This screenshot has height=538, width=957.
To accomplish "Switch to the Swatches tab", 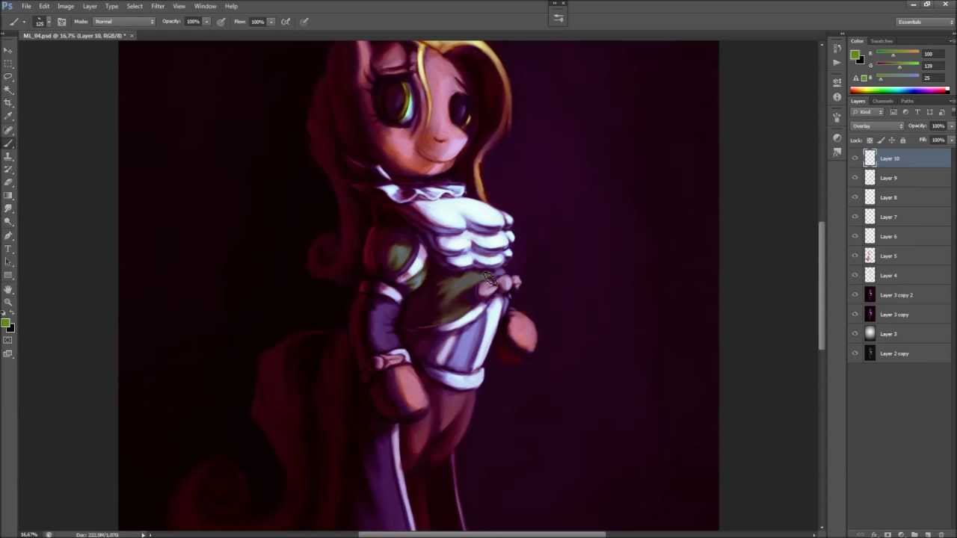I will coord(881,41).
